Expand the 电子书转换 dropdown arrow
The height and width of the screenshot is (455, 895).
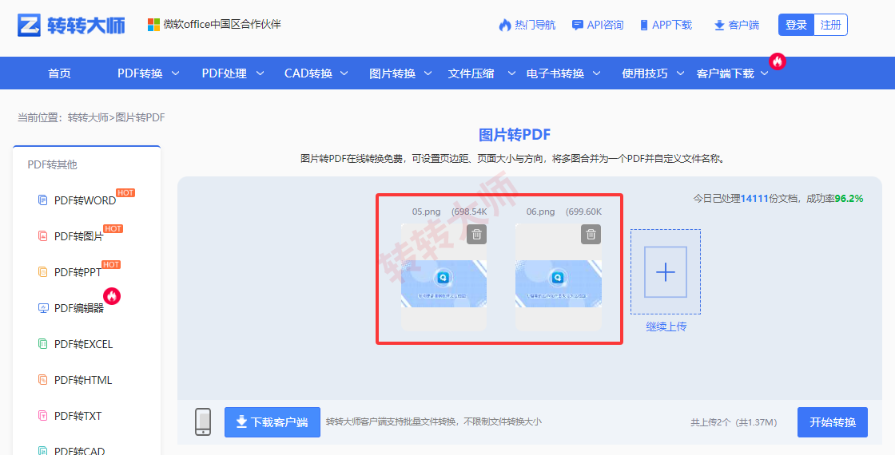click(x=596, y=73)
